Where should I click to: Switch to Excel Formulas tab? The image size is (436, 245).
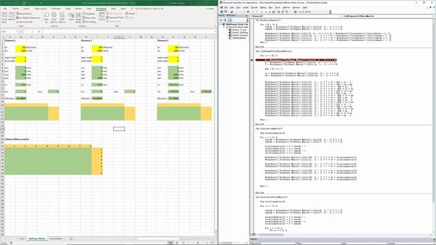pos(56,9)
